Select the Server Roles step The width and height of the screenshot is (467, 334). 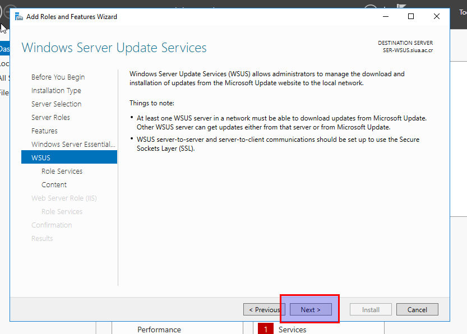click(50, 117)
